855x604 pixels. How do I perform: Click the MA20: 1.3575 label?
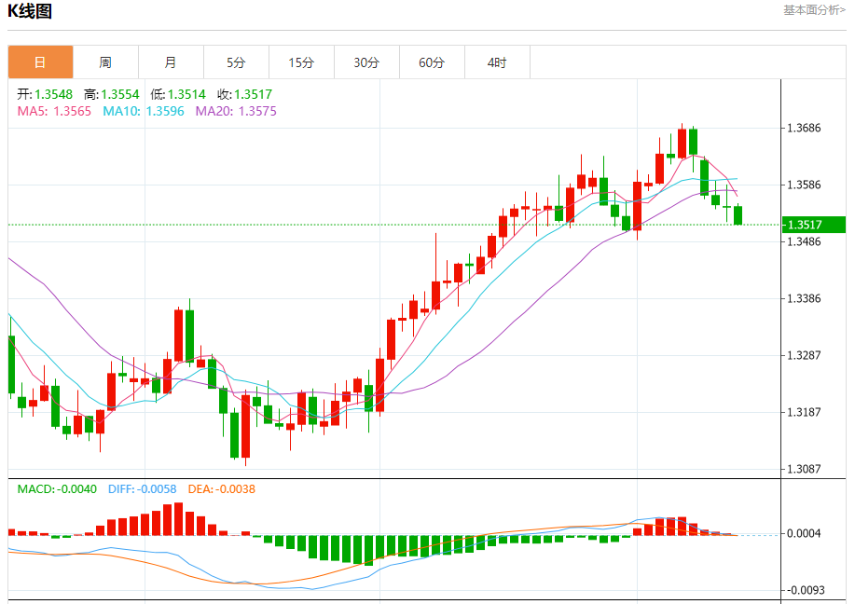tap(236, 111)
